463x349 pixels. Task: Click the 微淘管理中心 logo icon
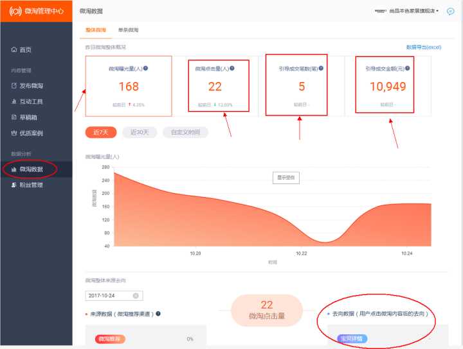click(x=15, y=11)
